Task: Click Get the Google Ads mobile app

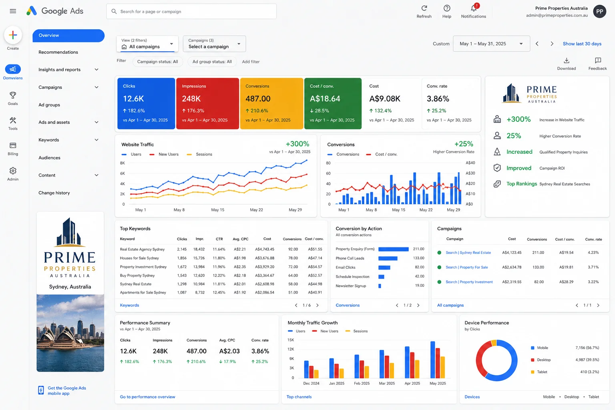Action: (x=67, y=391)
